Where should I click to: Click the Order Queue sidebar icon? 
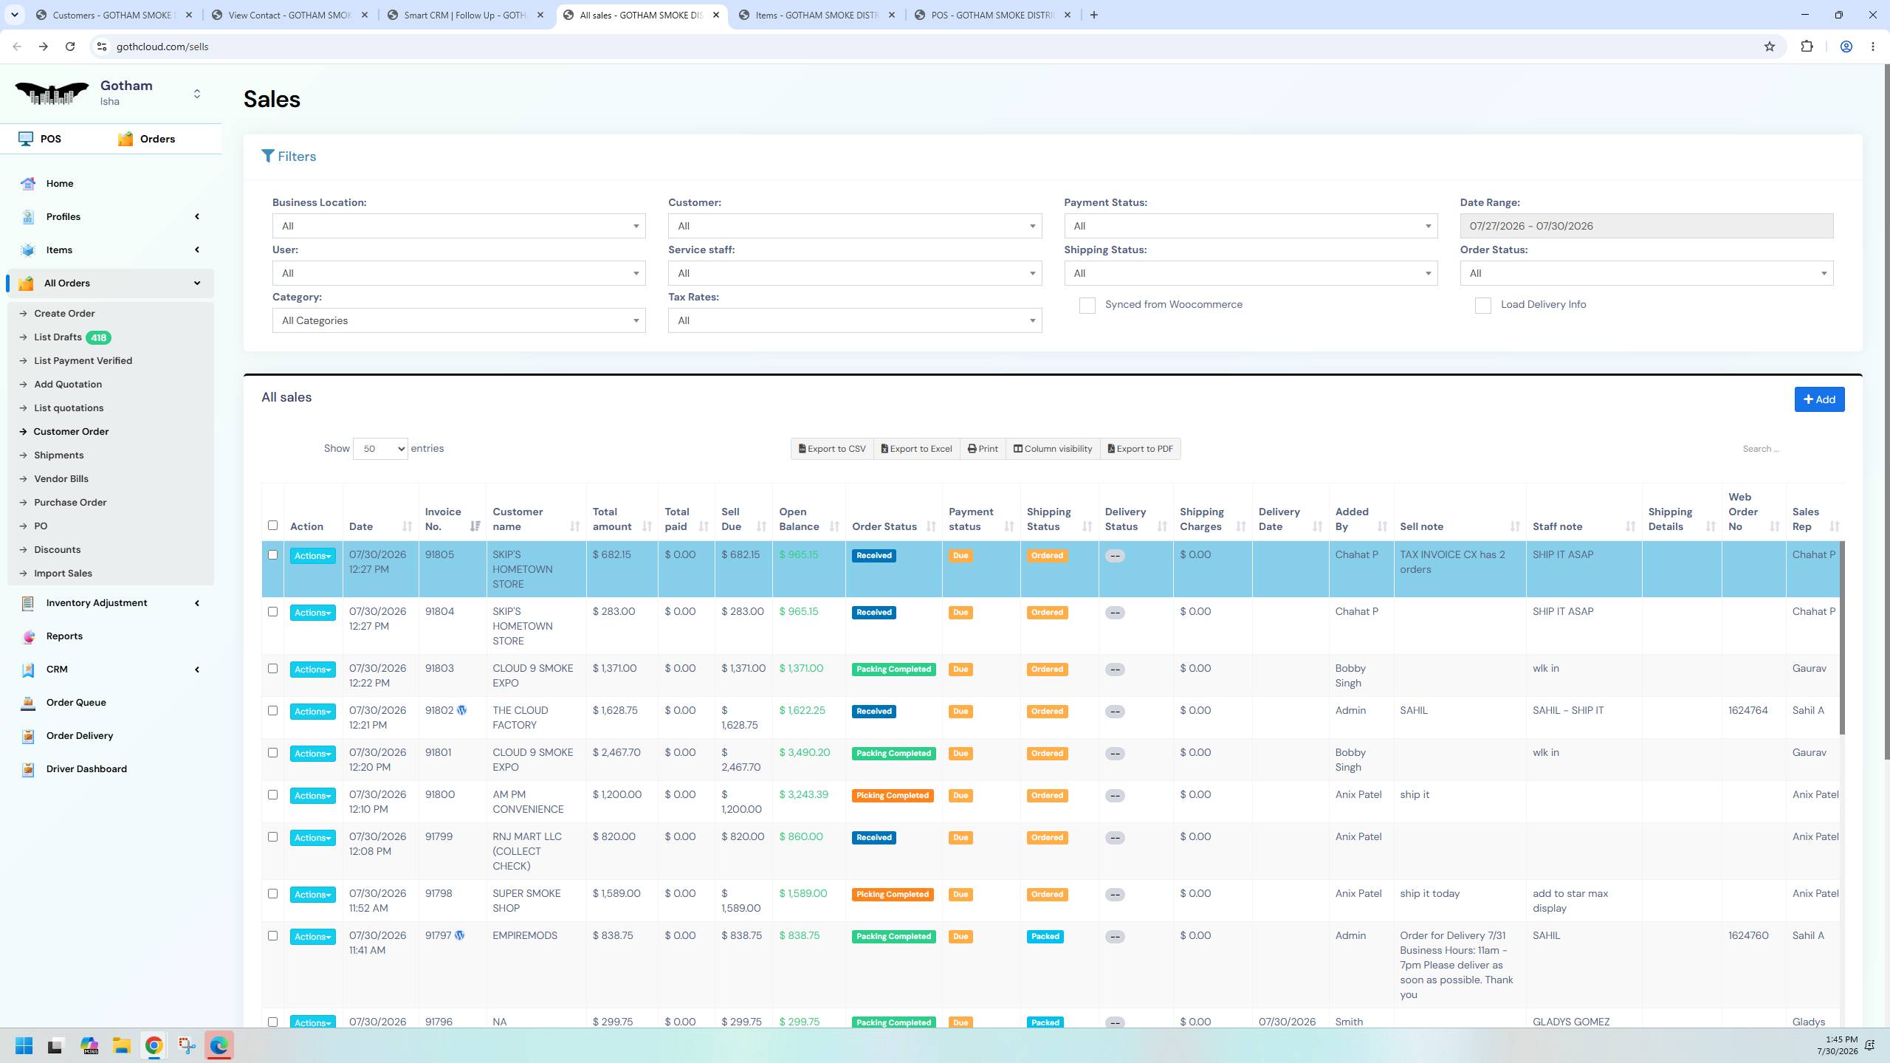[28, 703]
